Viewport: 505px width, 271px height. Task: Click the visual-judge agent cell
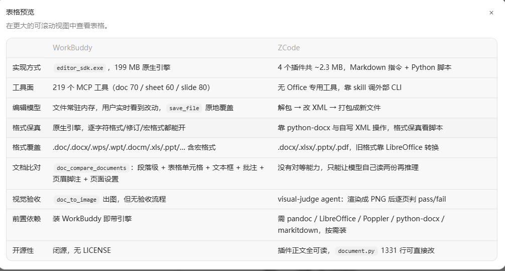click(x=362, y=199)
